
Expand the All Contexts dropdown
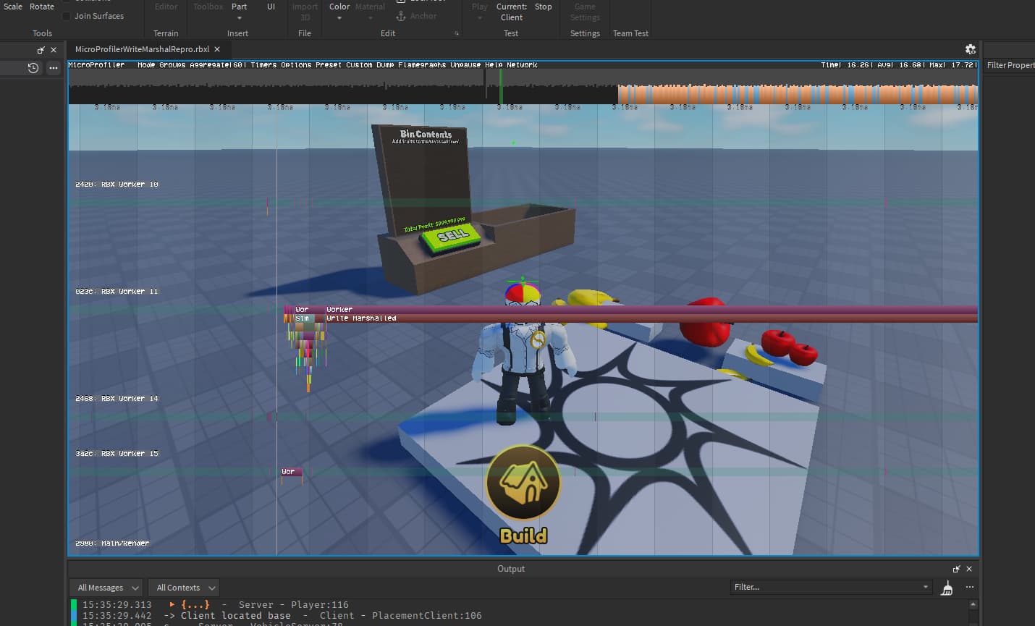pos(183,588)
